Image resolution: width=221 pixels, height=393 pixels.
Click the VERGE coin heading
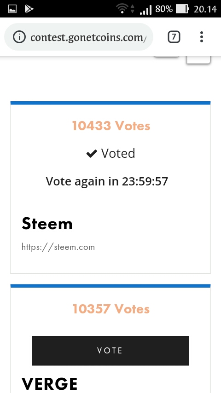[49, 384]
